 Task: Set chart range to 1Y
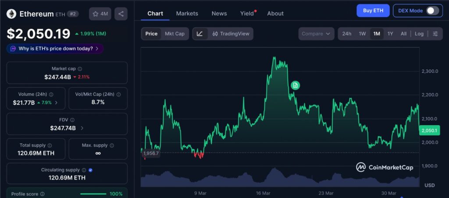pyautogui.click(x=390, y=34)
